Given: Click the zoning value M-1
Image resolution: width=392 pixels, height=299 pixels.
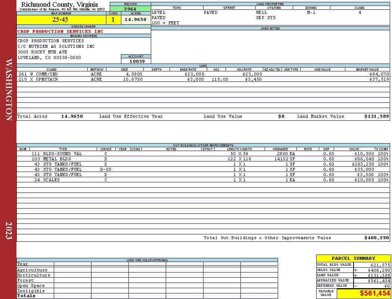Looking at the screenshot, I should pyautogui.click(x=311, y=12).
